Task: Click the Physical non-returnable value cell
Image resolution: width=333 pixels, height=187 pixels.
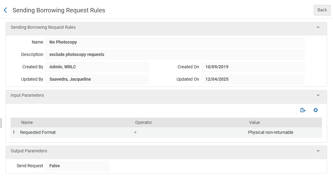Action: click(x=270, y=132)
